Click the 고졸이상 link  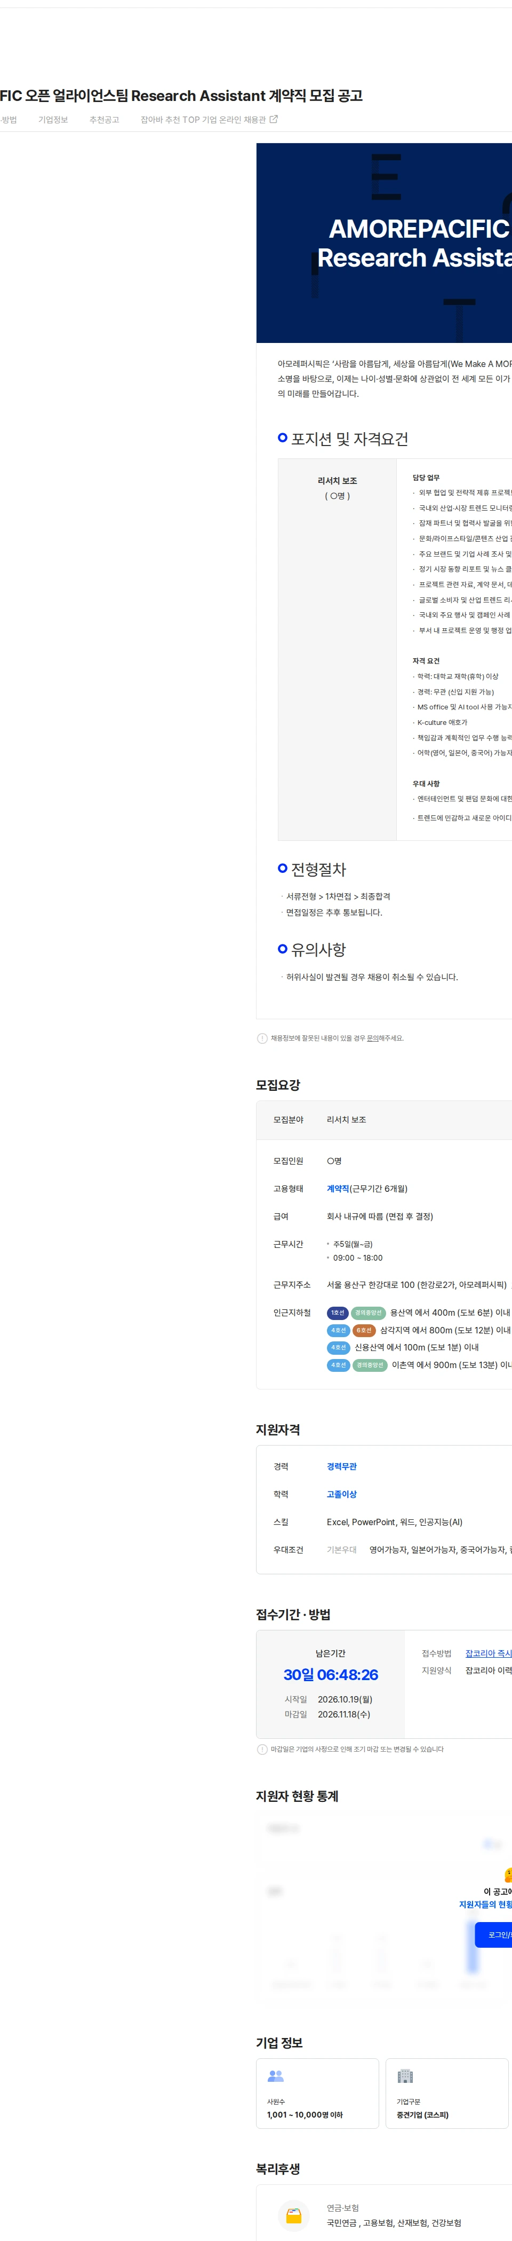342,1494
